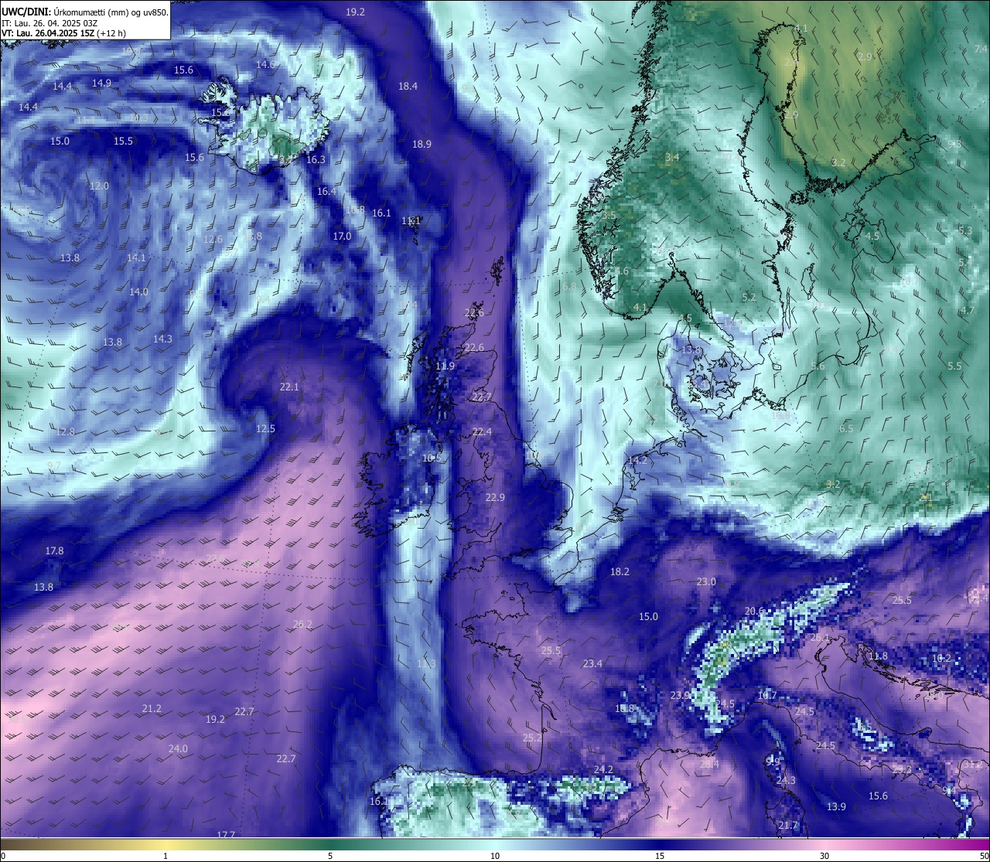990x862 pixels.
Task: Click the 14.0 value on the map
Action: [138, 291]
